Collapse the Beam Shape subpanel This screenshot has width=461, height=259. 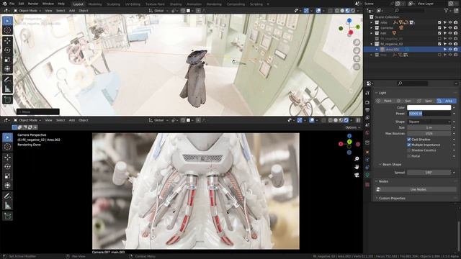tap(380, 165)
